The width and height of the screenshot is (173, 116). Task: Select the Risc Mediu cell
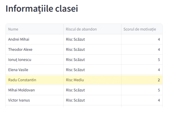click(x=75, y=80)
